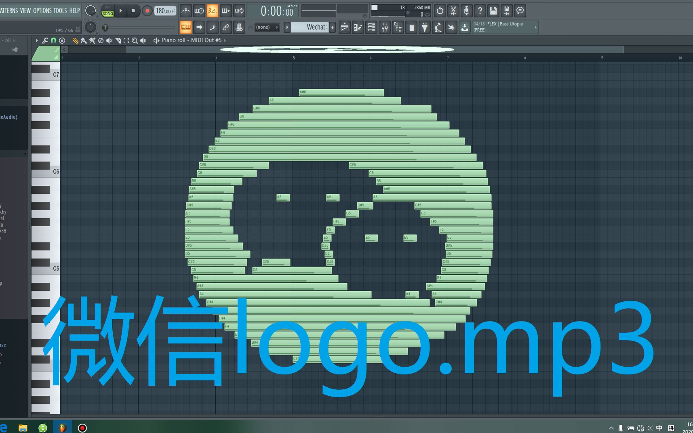
Task: Open the Browser view icon
Action: click(x=398, y=27)
